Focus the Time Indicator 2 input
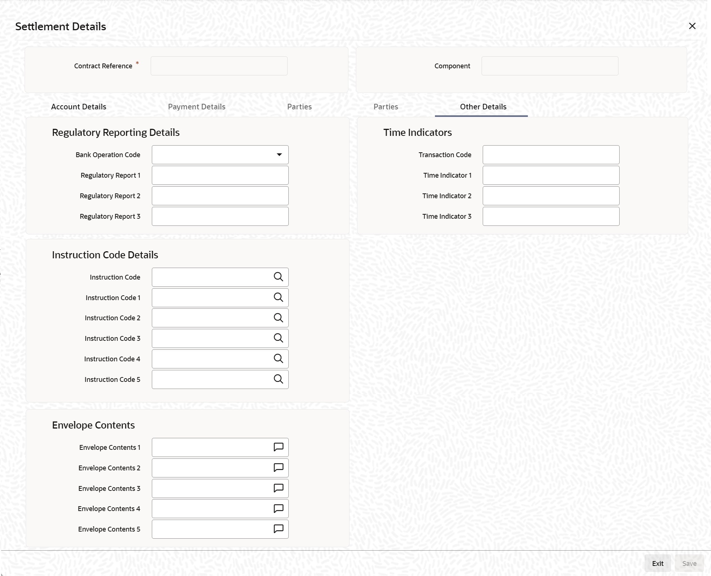Viewport: 711px width, 576px height. click(x=551, y=196)
